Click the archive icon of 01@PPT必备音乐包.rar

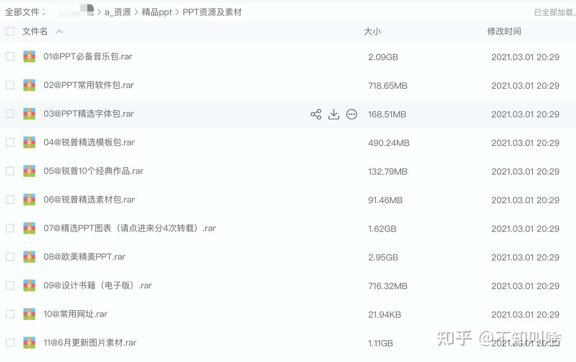click(x=29, y=56)
